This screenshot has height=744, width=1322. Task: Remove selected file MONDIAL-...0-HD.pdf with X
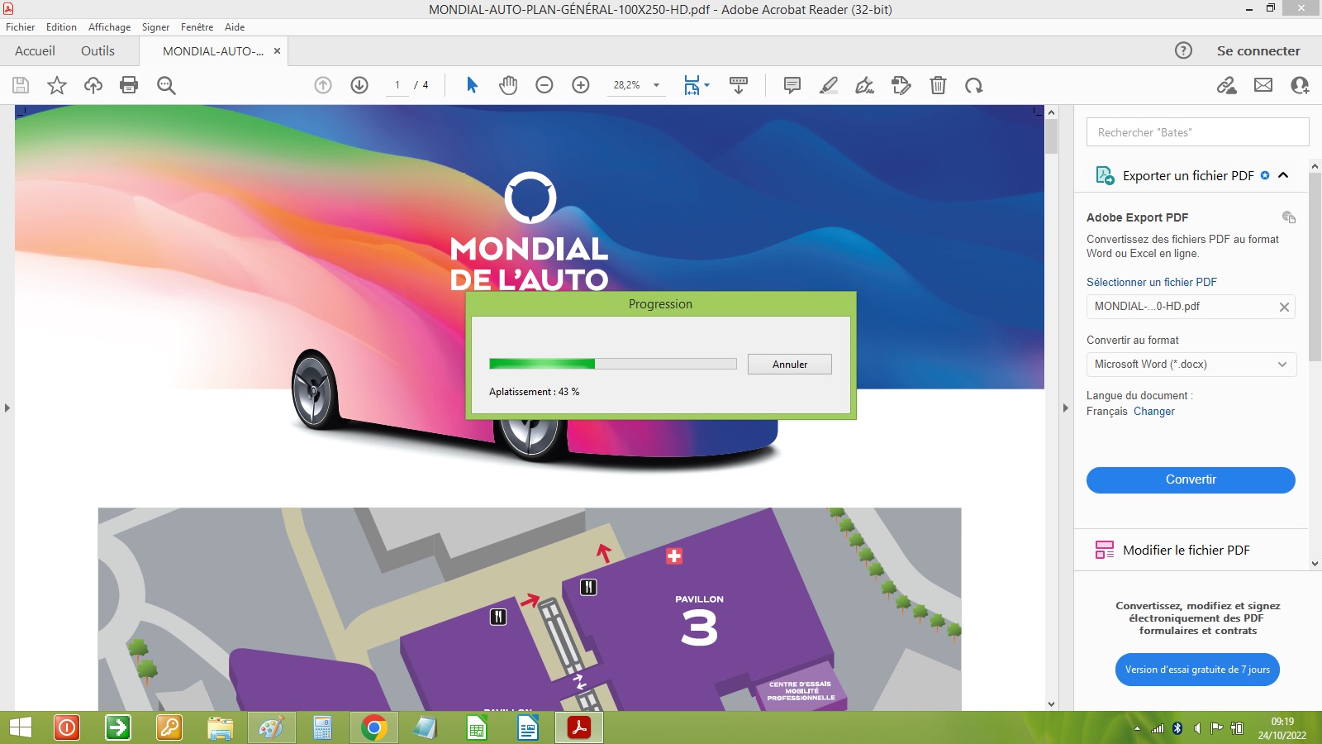1284,307
